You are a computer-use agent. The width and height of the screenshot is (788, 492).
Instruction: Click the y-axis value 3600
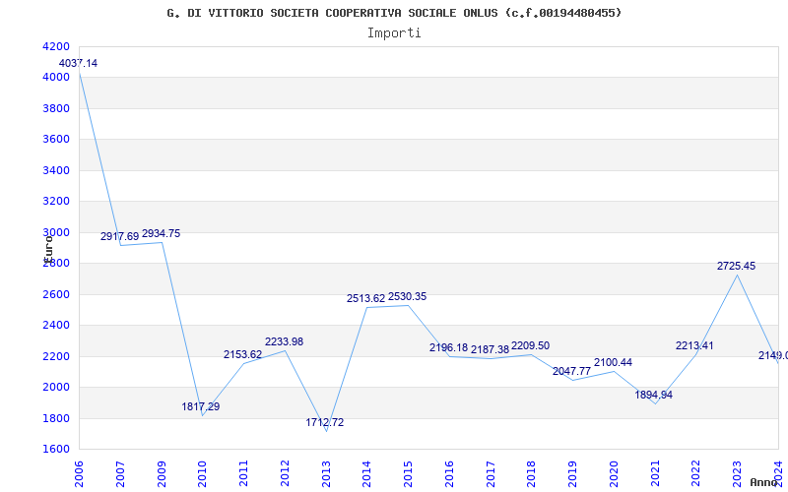(x=56, y=139)
